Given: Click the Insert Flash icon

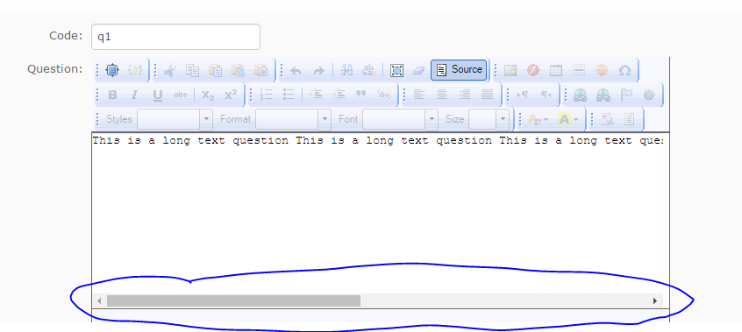Looking at the screenshot, I should 533,70.
